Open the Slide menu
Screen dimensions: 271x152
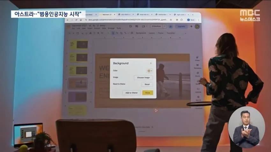pyautogui.click(x=104, y=28)
